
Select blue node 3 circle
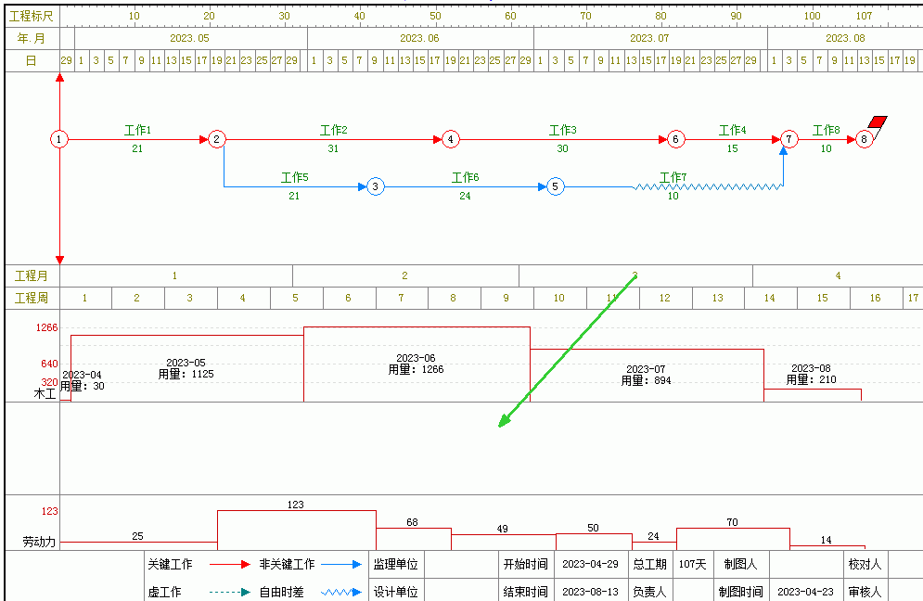[375, 186]
